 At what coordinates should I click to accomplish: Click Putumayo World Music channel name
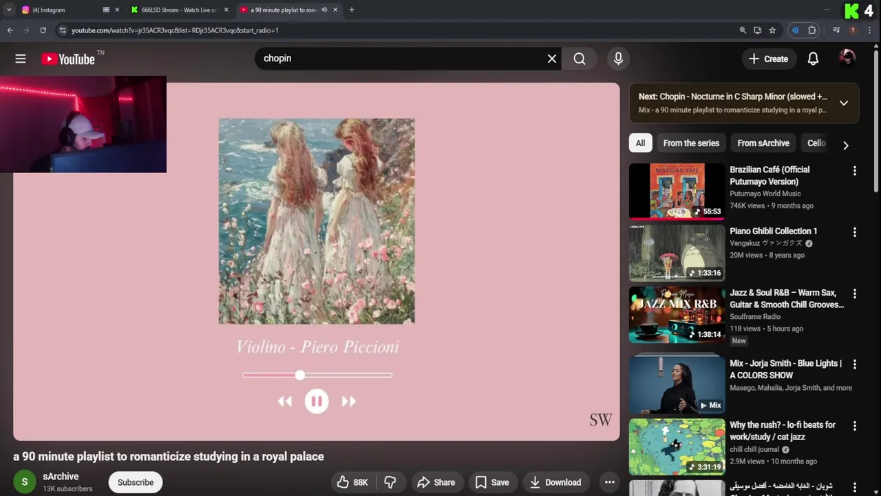click(x=765, y=194)
